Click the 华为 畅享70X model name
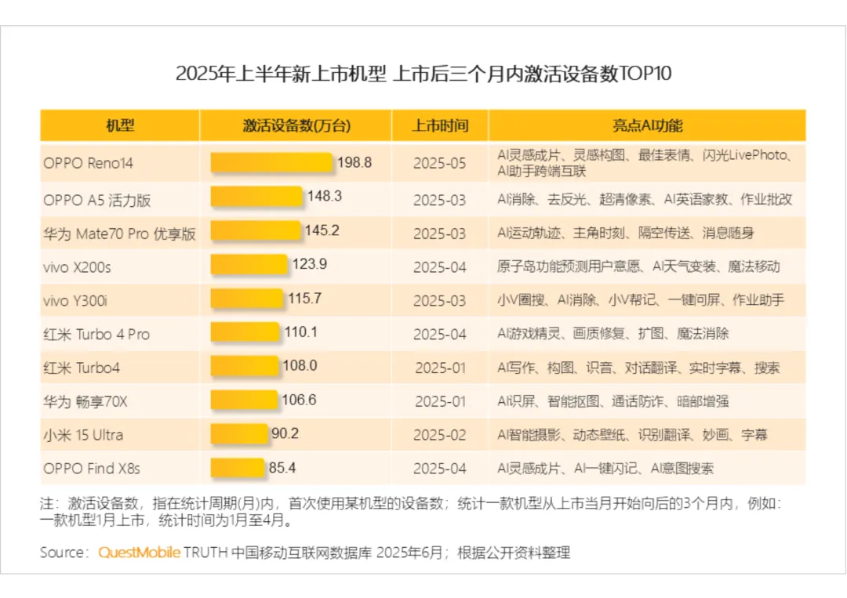 tap(85, 401)
